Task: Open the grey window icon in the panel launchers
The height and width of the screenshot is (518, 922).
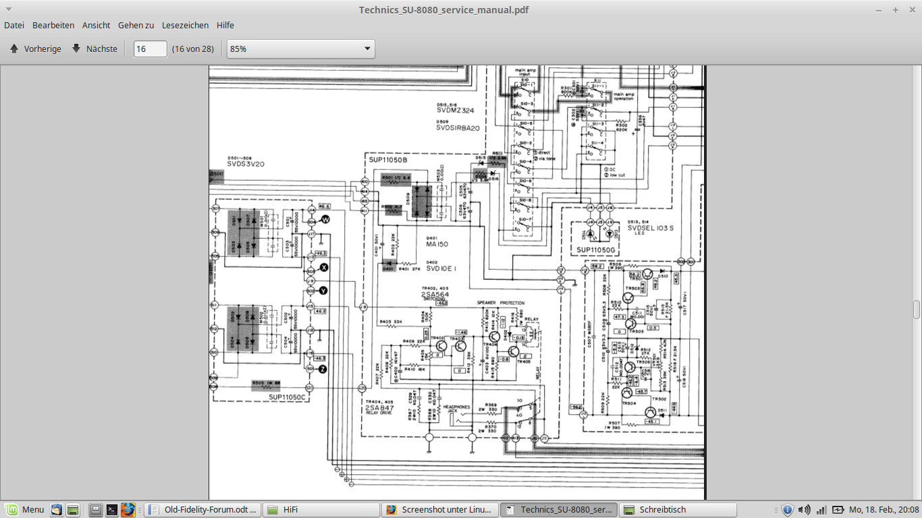Action: 96,510
